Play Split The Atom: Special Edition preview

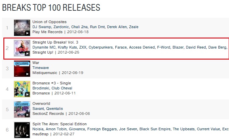coord(27,135)
